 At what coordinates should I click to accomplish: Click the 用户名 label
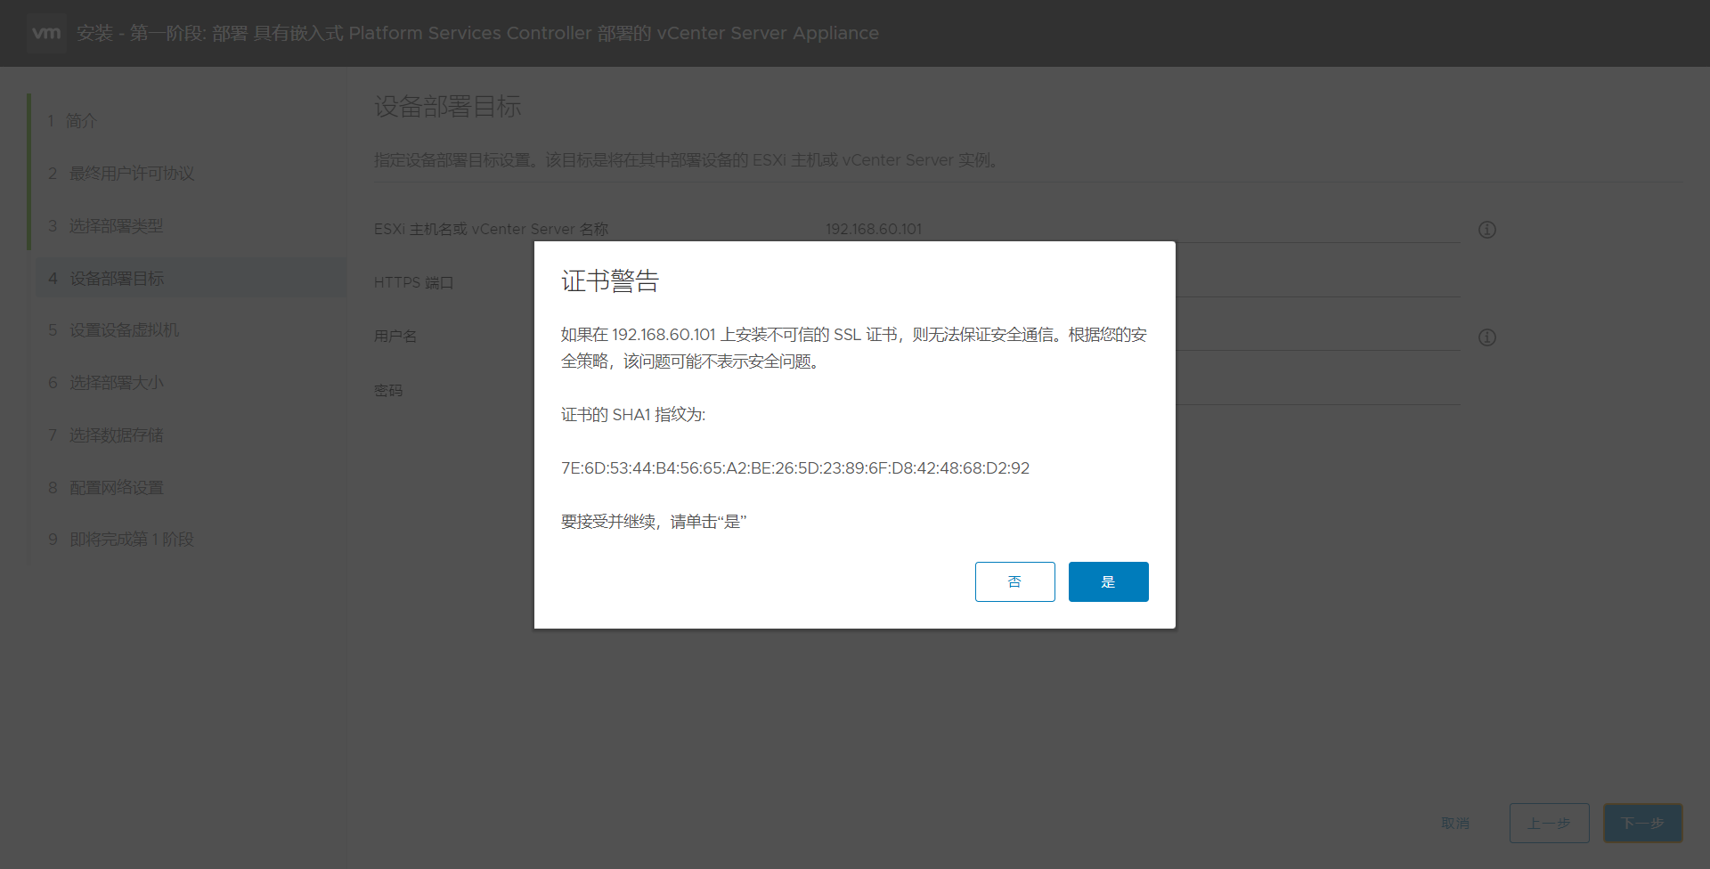[395, 336]
